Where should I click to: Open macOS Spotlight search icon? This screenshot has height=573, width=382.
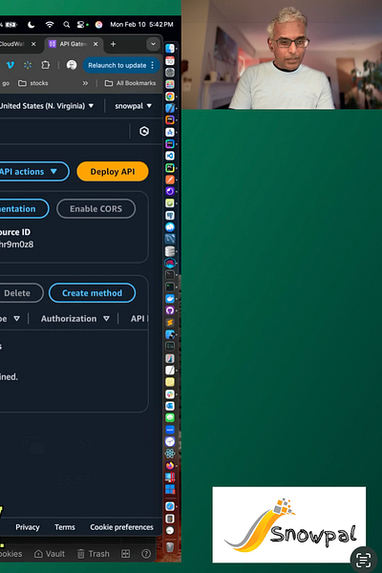66,25
